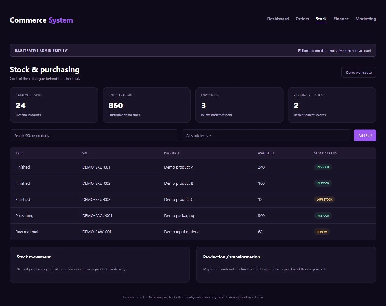This screenshot has height=306, width=386.
Task: Click the IN STOCK badge for DEMO-PACK-001
Action: [323, 215]
